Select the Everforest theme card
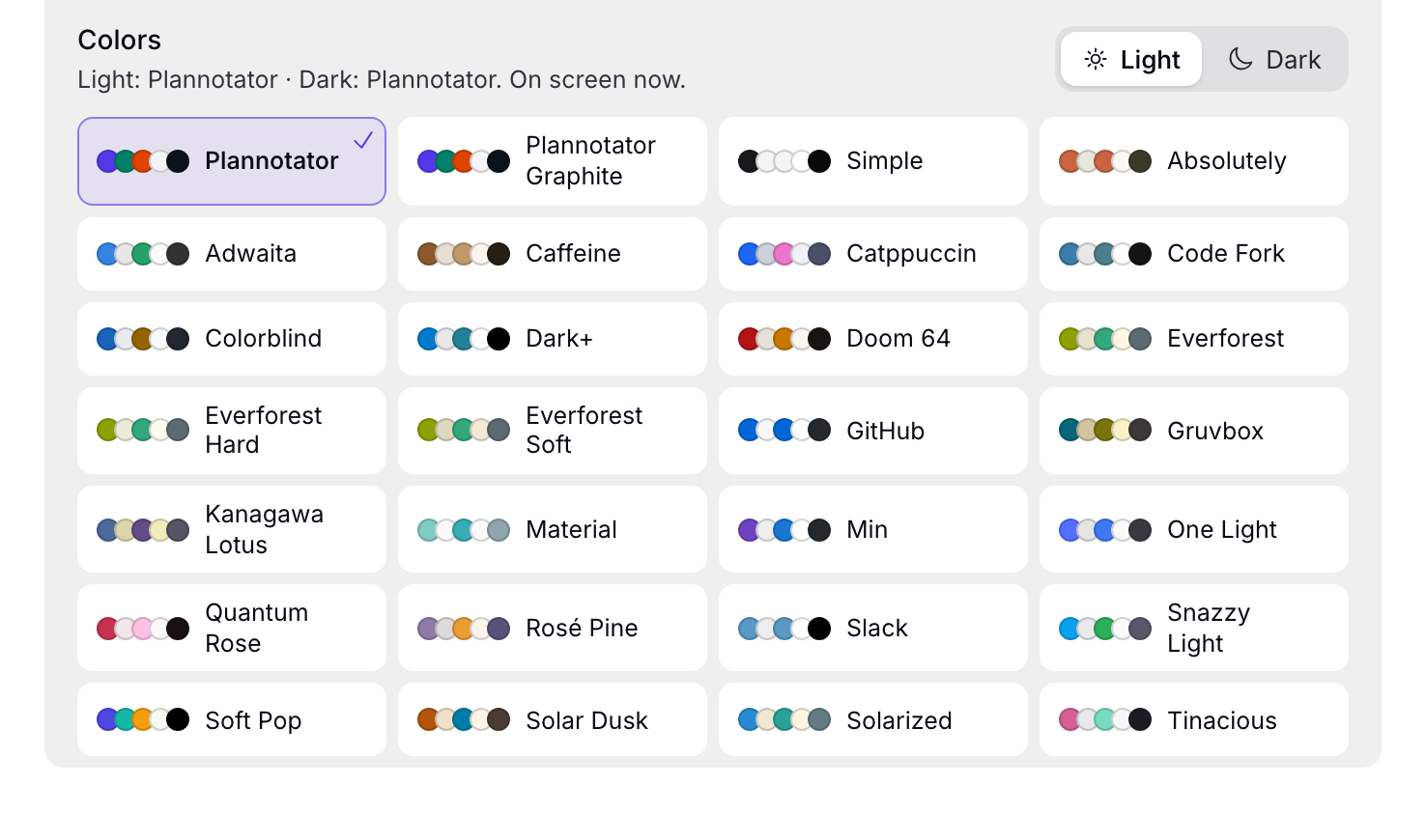The width and height of the screenshot is (1426, 813). pos(1194,339)
